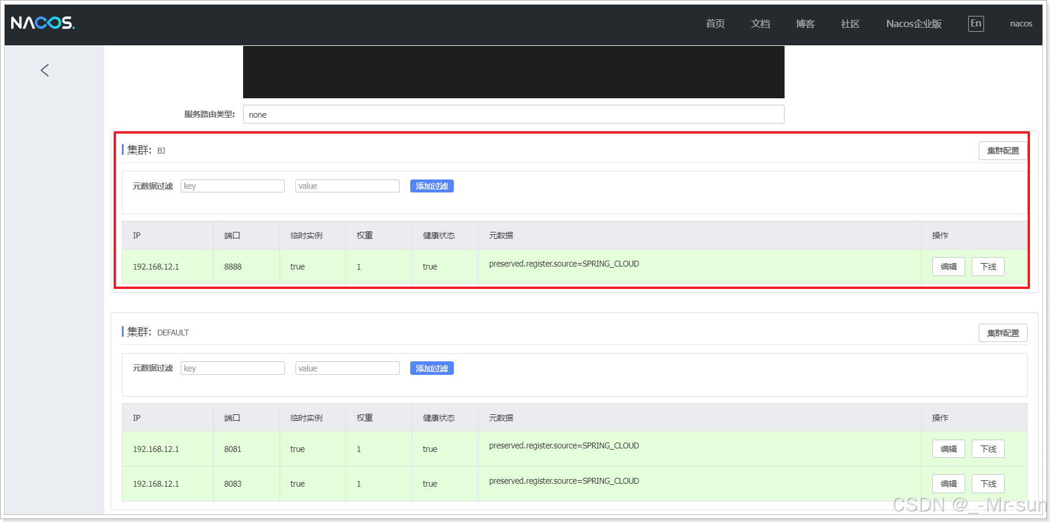This screenshot has width=1050, height=522.
Task: Open the nacos user menu
Action: coord(1021,24)
